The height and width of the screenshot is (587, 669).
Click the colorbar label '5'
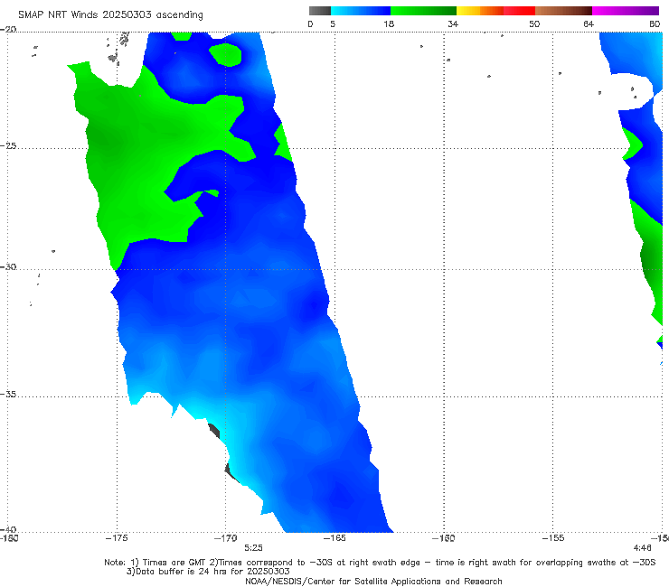pyautogui.click(x=333, y=23)
